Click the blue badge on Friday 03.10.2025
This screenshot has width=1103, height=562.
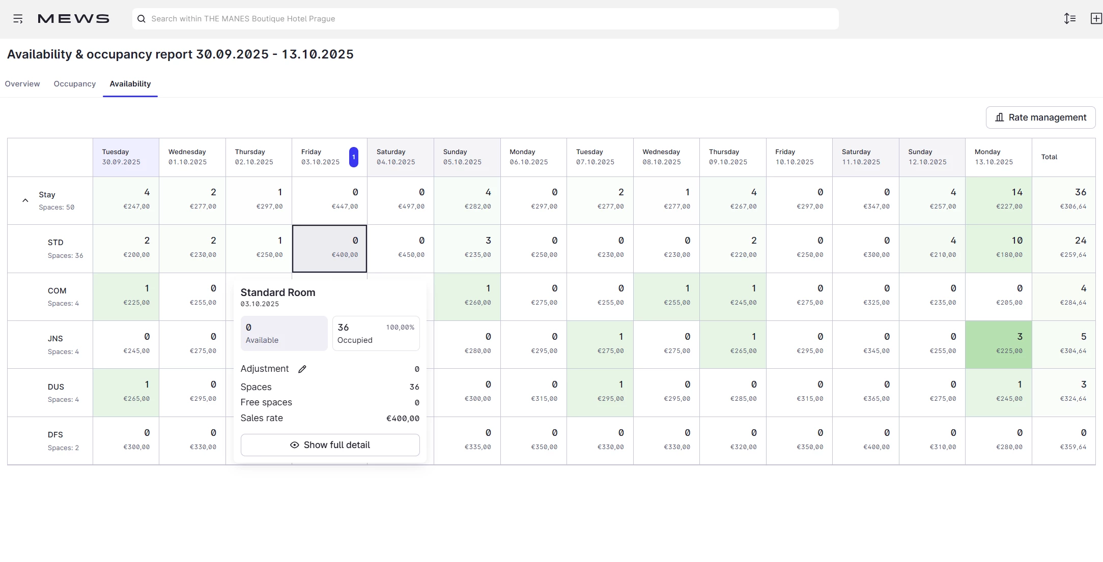[353, 157]
